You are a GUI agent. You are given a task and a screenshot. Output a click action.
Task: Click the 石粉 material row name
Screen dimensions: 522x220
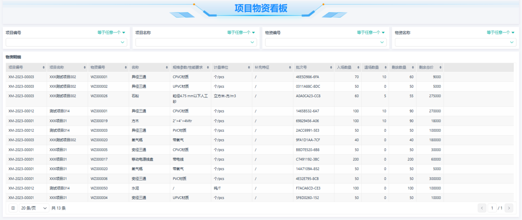pyautogui.click(x=136, y=96)
